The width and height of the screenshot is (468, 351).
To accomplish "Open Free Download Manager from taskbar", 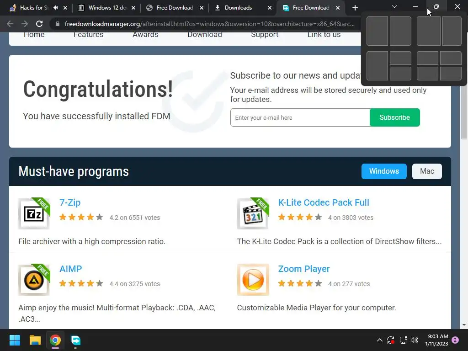I will [x=75, y=340].
